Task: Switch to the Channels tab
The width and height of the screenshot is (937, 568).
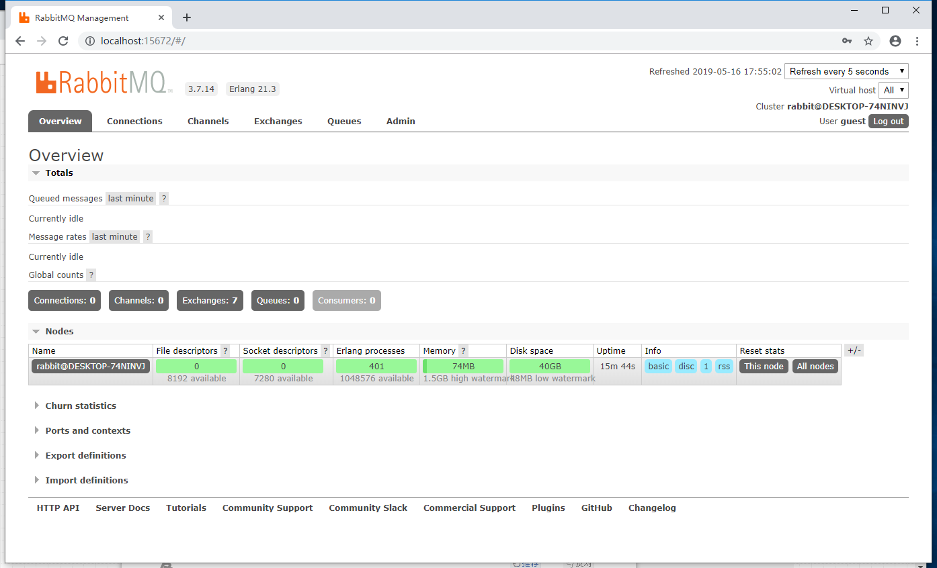Action: tap(208, 121)
